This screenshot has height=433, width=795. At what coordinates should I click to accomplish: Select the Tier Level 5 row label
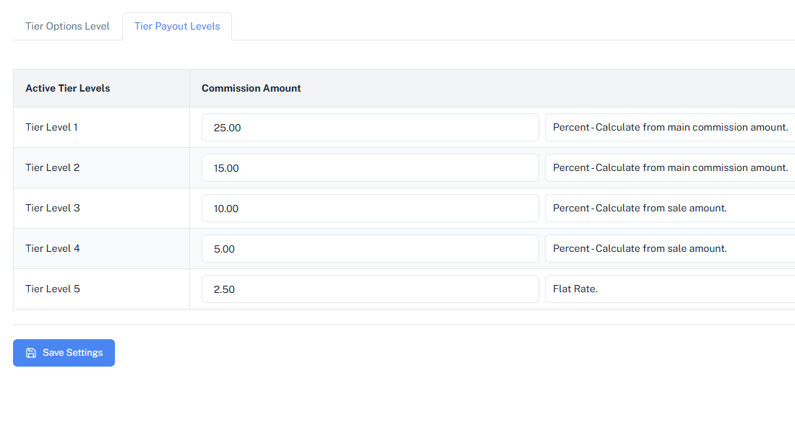tap(52, 289)
